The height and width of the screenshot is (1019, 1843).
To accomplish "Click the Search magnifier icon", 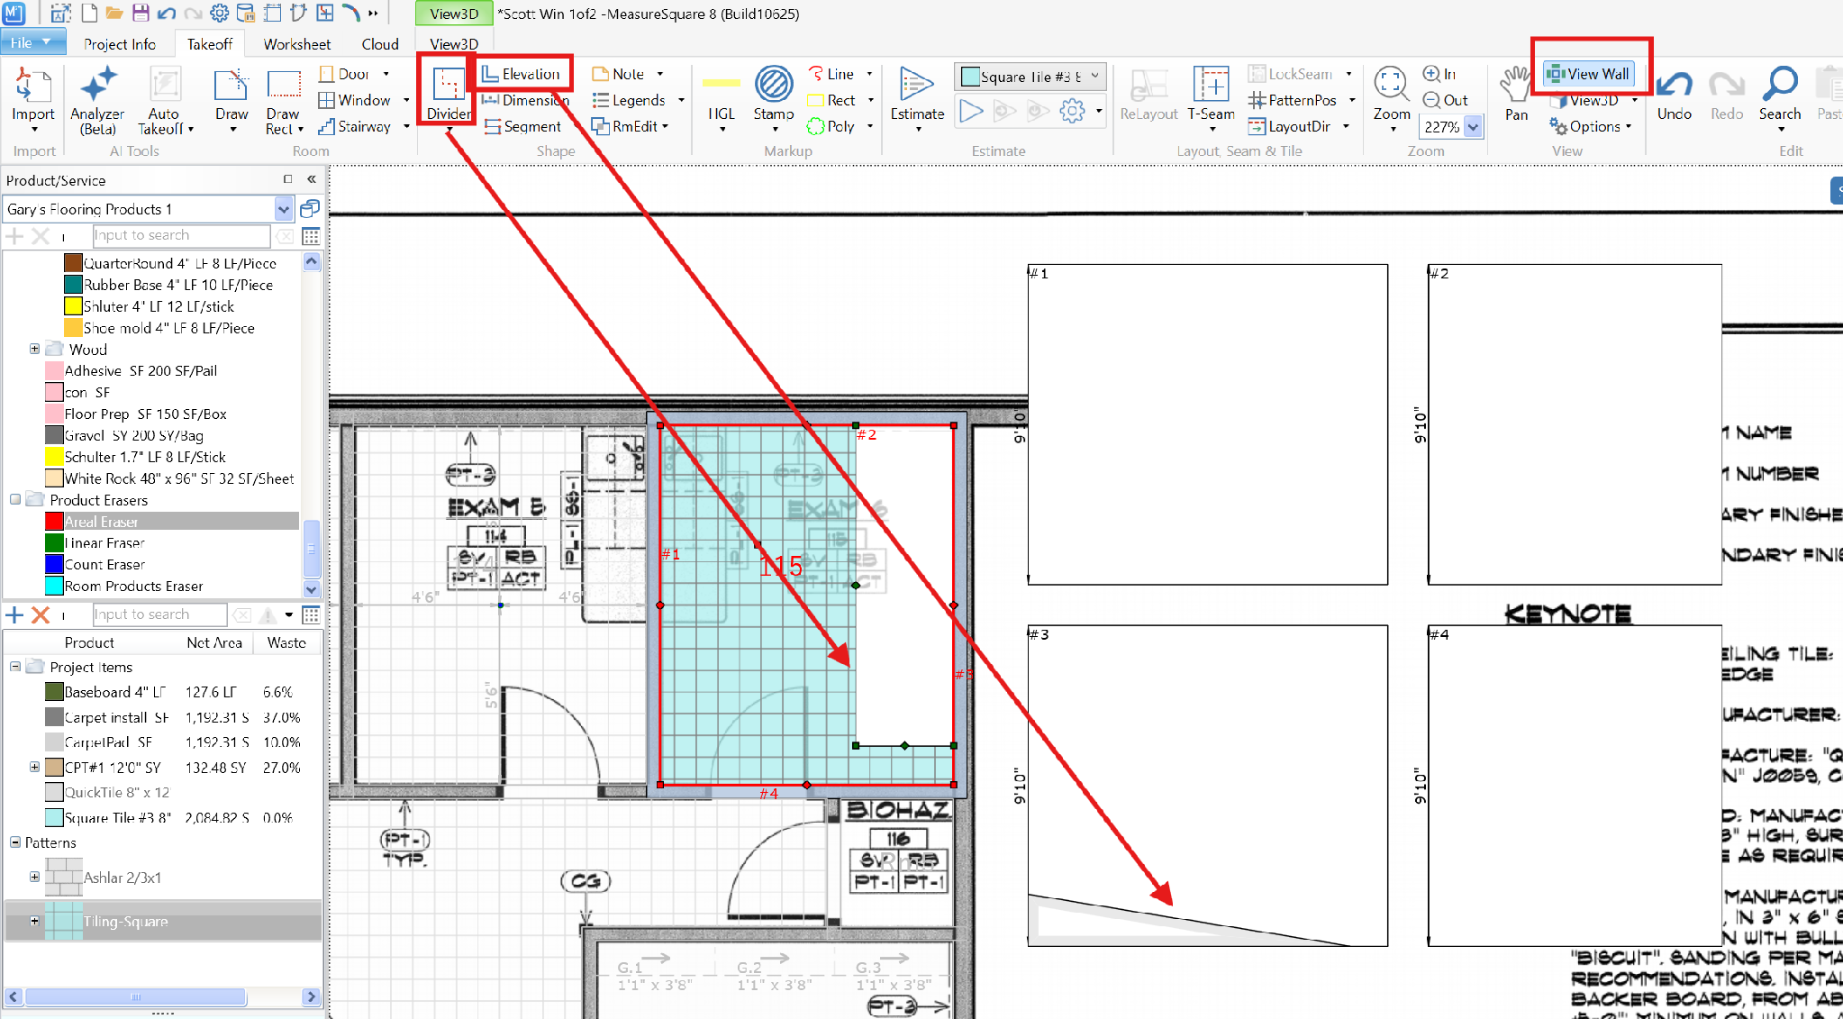I will (x=1780, y=94).
